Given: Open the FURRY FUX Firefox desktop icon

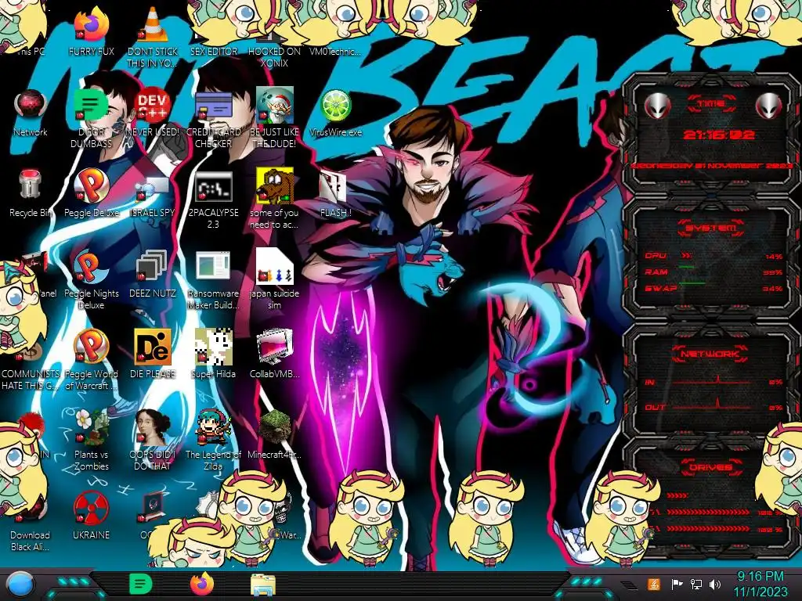Looking at the screenshot, I should pyautogui.click(x=92, y=26).
